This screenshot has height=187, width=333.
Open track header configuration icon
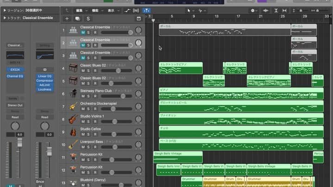point(139,18)
